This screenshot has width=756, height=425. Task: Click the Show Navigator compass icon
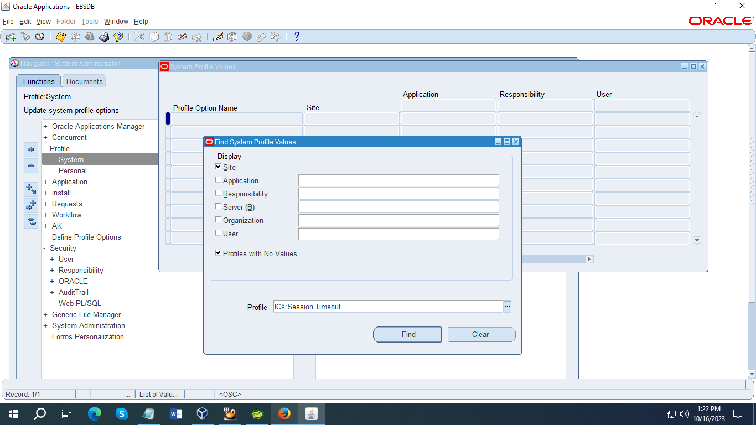(39, 37)
